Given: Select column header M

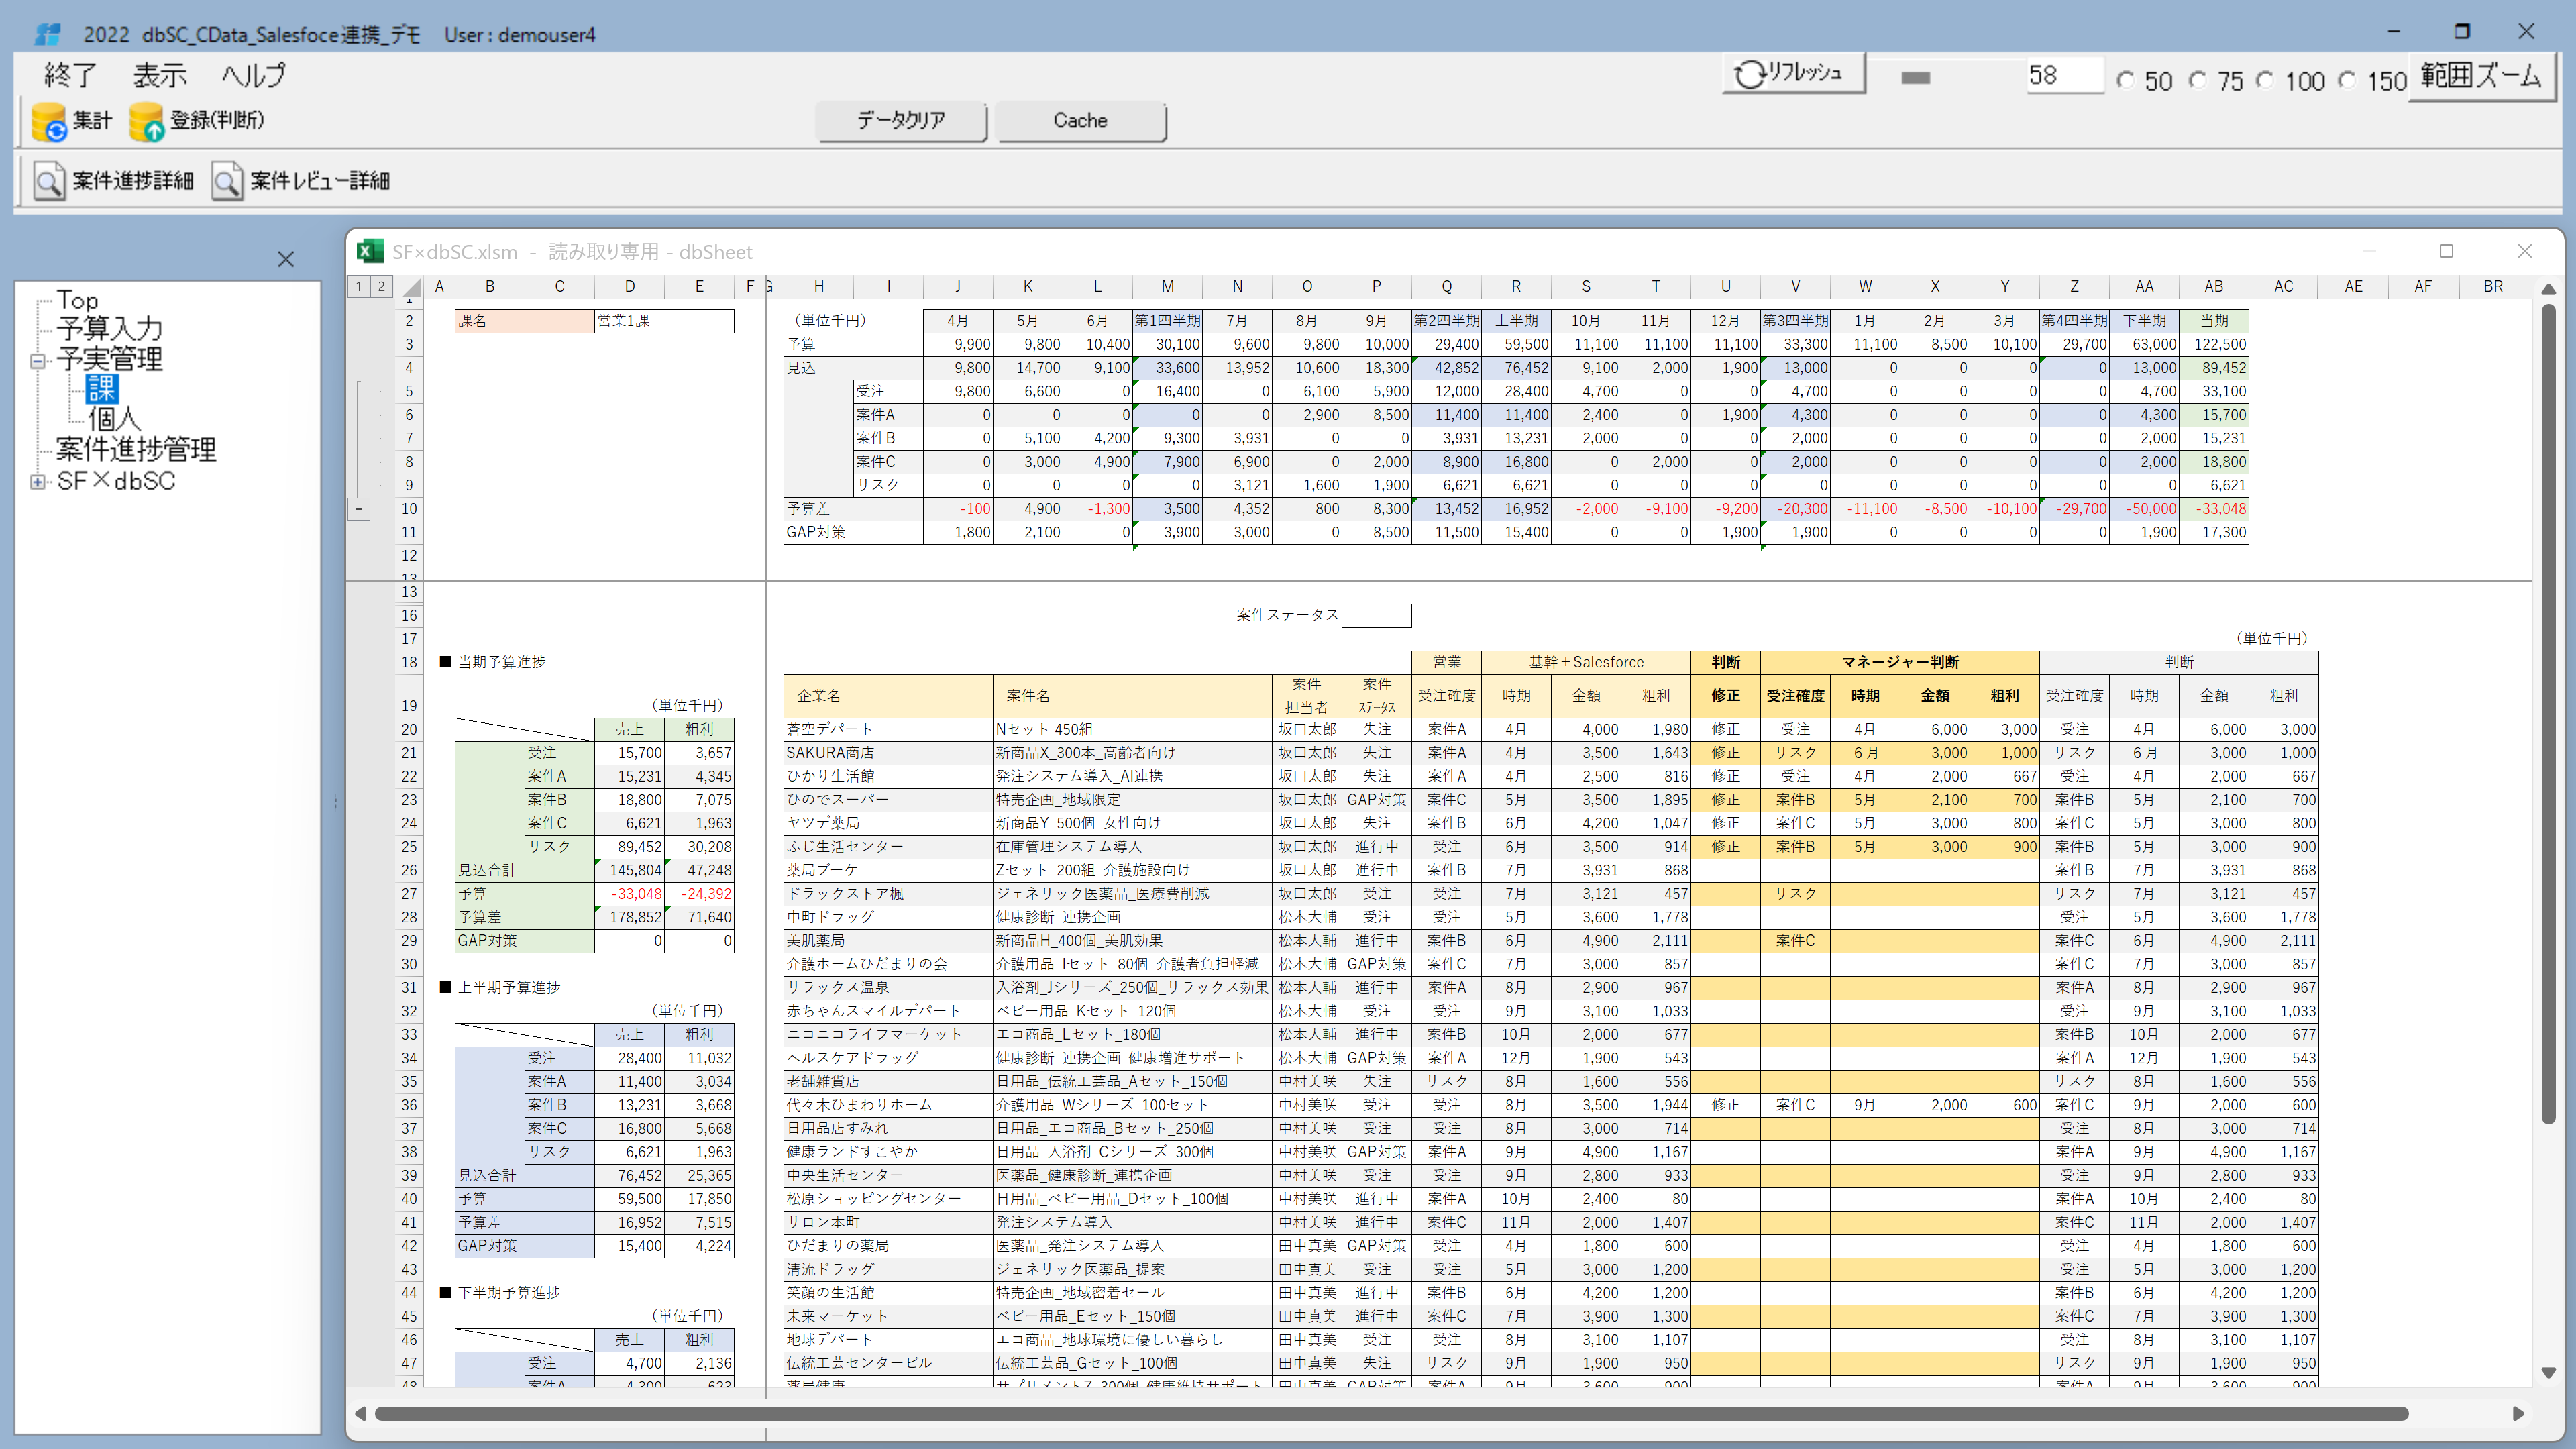Looking at the screenshot, I should 1167,287.
